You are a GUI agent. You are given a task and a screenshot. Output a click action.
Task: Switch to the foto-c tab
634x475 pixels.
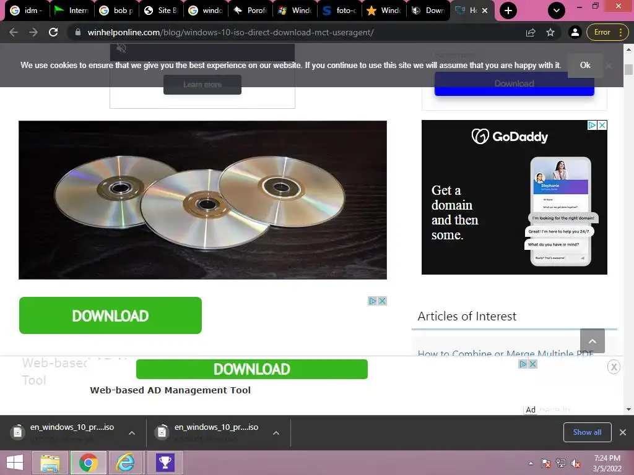[x=340, y=11]
